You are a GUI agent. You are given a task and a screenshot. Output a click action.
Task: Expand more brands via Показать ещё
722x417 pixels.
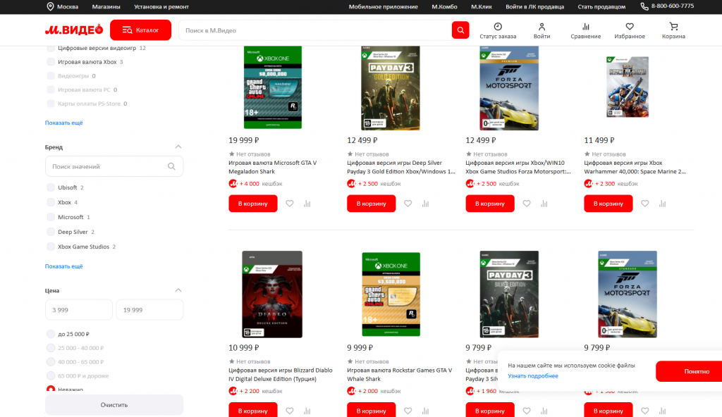63,266
